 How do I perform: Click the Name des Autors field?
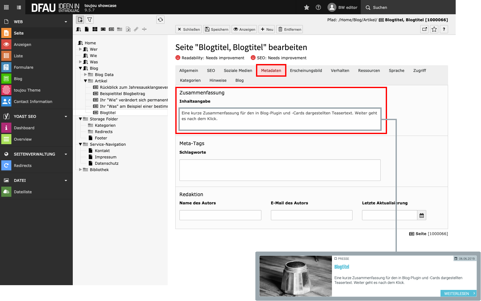click(220, 215)
